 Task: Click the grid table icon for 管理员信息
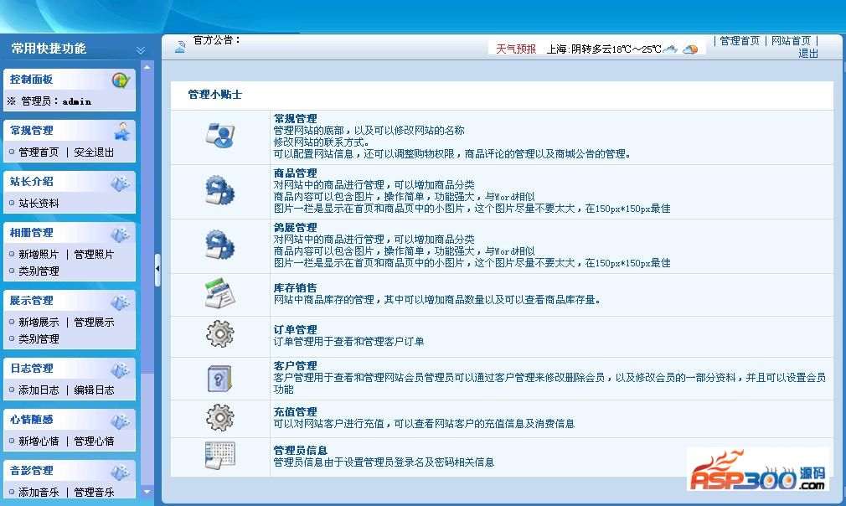point(219,455)
